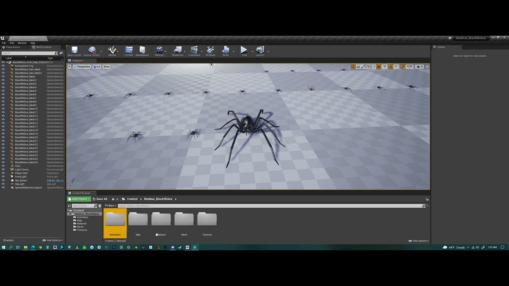Open the Content browser toolbar icon
Screen dimensions: 509x286
click(x=129, y=51)
